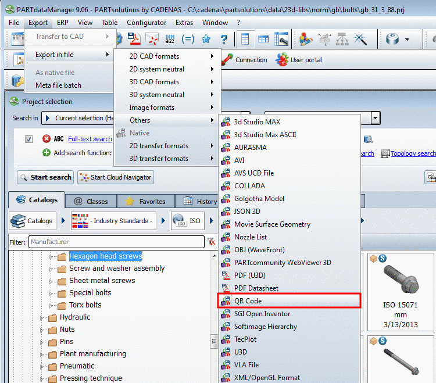
Task: Click the colorful figure with pencil icon
Action: click(x=305, y=39)
